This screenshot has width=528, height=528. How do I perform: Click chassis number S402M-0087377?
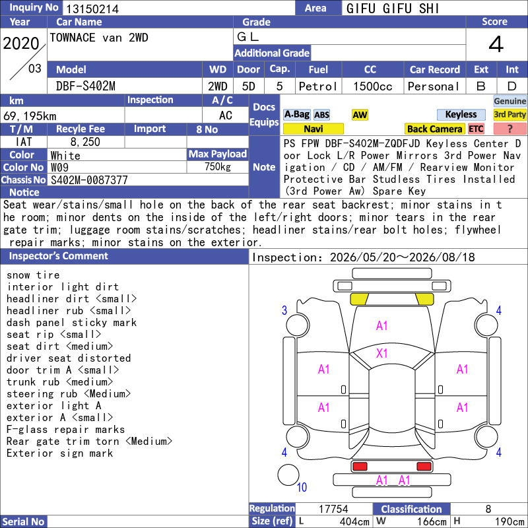point(89,180)
